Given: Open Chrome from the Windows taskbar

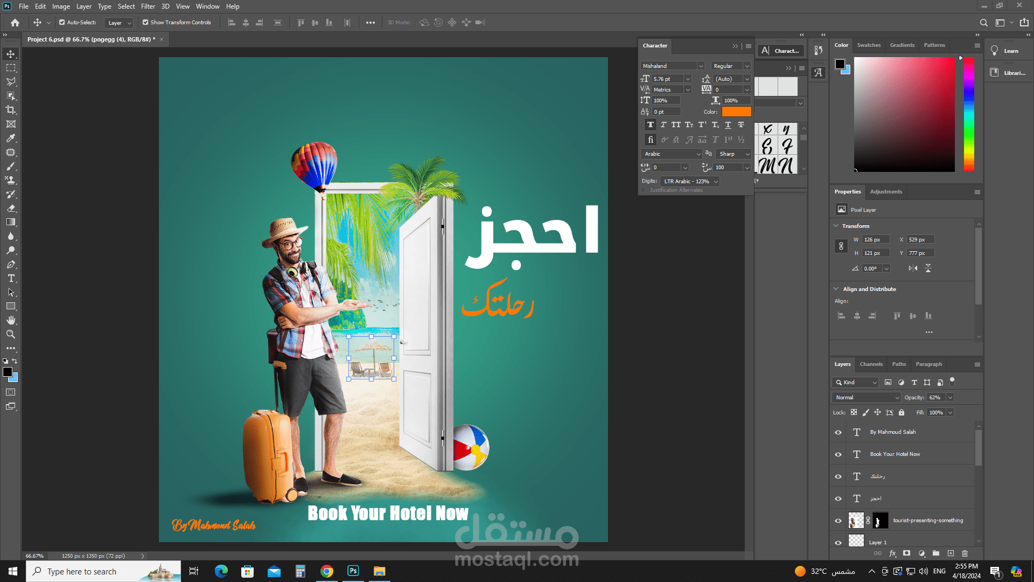Looking at the screenshot, I should (327, 571).
